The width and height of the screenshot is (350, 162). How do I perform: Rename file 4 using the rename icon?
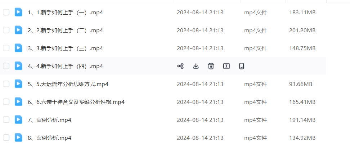click(x=226, y=66)
